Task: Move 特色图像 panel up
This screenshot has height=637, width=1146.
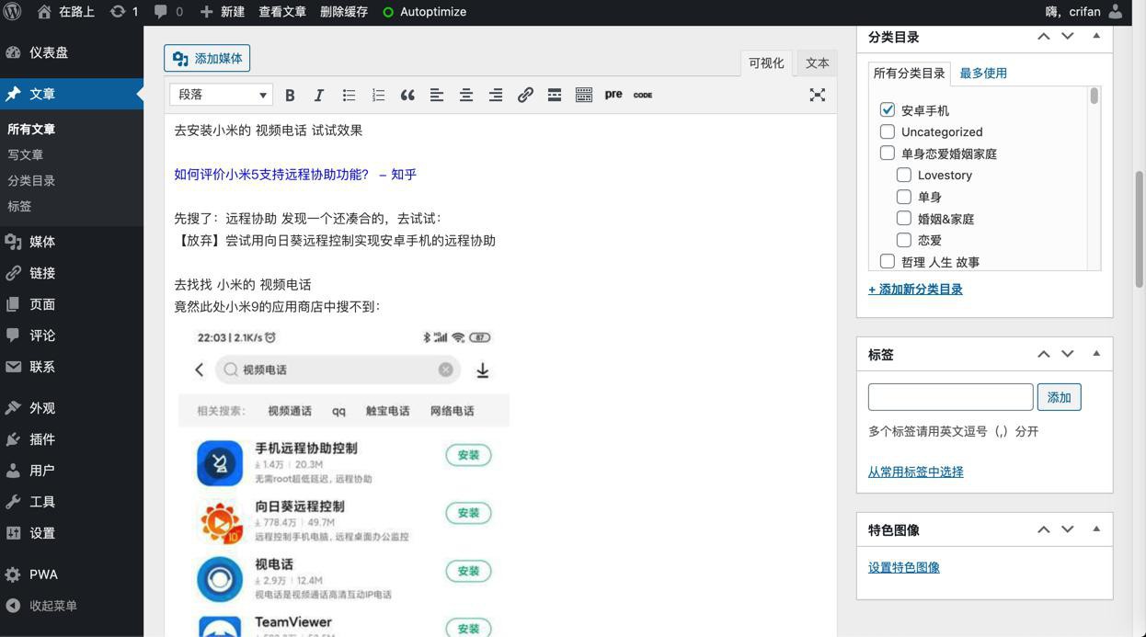Action: click(x=1044, y=529)
